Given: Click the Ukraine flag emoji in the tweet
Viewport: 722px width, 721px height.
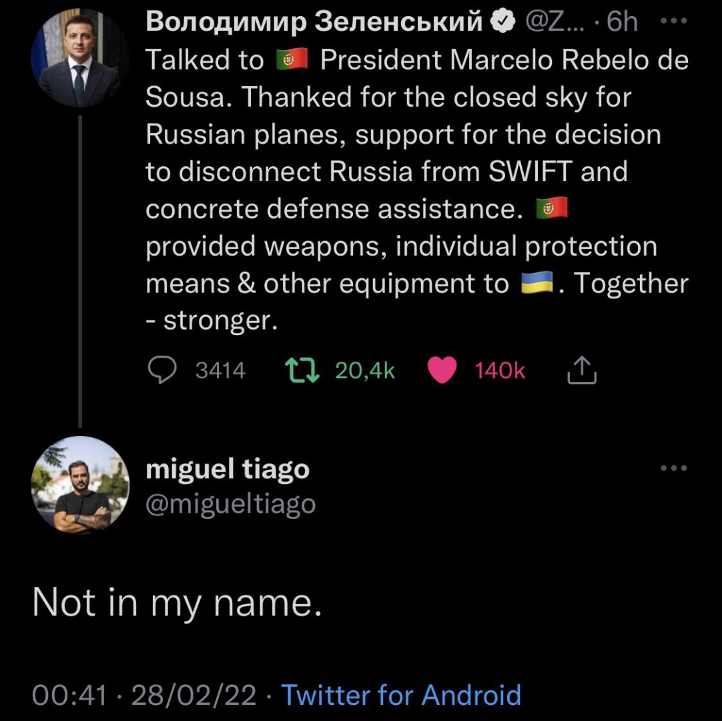Looking at the screenshot, I should [538, 284].
